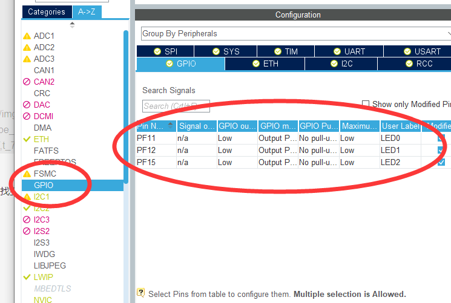Click the CAN2 disabled circle icon

[x=27, y=82]
